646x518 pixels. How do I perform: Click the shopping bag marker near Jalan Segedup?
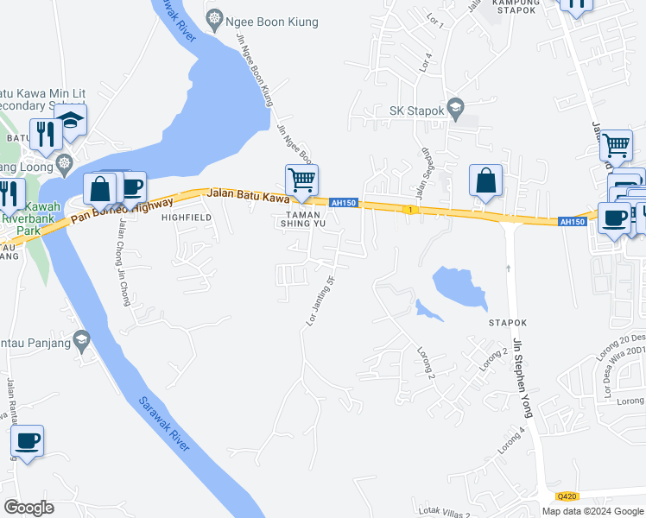[x=485, y=181]
